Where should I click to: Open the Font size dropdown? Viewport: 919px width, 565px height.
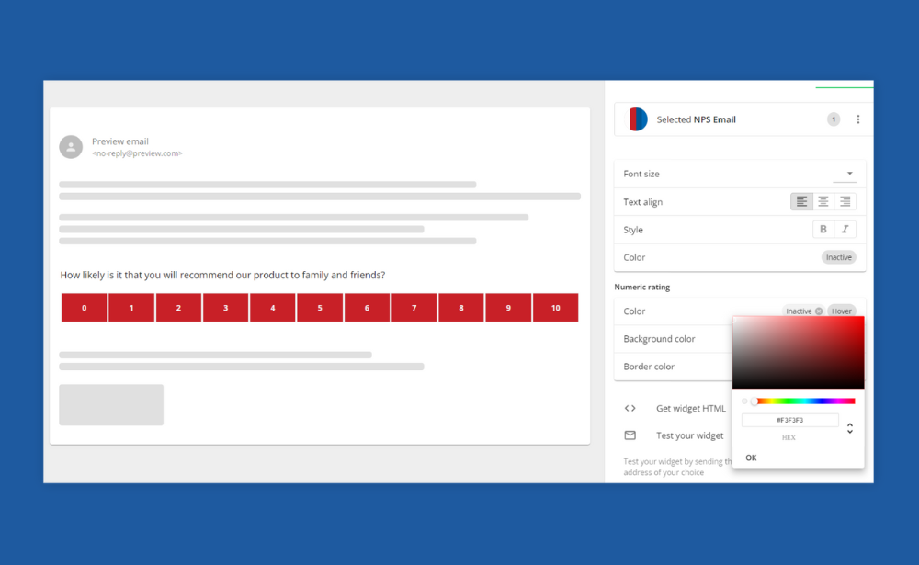pyautogui.click(x=849, y=174)
